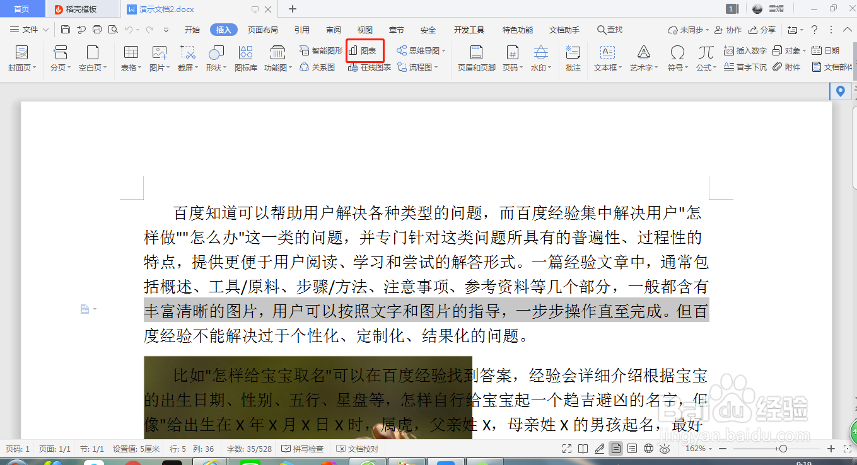Viewport: 857px width, 465px height.
Task: Switch to the 稻壳模板 window tab
Action: click(x=82, y=9)
